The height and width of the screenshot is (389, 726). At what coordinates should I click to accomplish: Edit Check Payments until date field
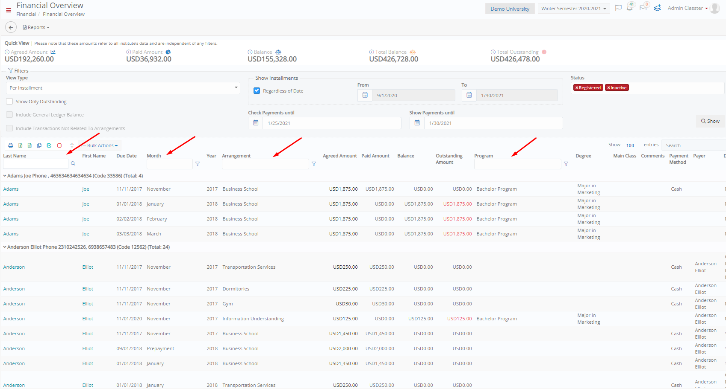tap(332, 123)
